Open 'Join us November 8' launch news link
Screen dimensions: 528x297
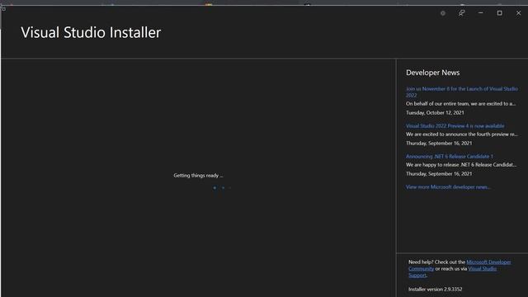click(462, 92)
